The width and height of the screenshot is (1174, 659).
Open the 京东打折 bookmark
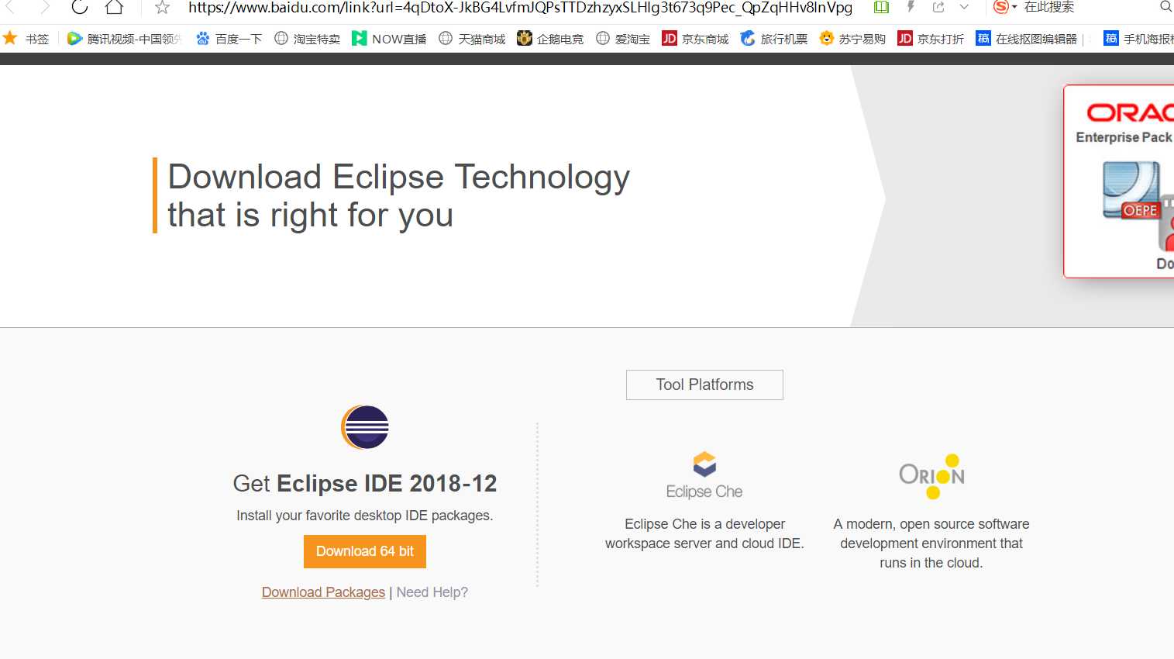coord(931,39)
